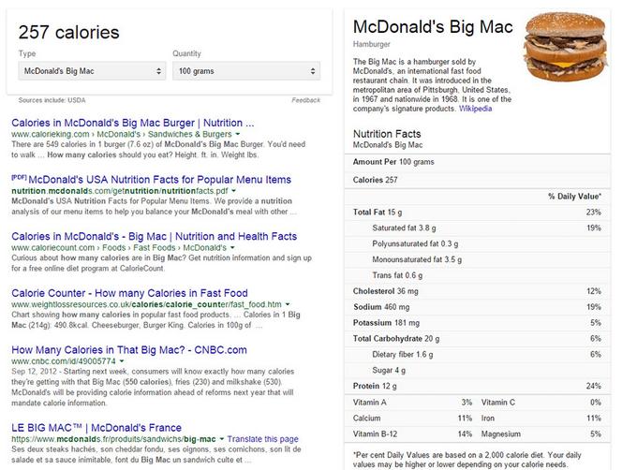The image size is (622, 470).
Task: Expand arrow beside weightlossresources.co.uk URL
Action: [x=288, y=304]
